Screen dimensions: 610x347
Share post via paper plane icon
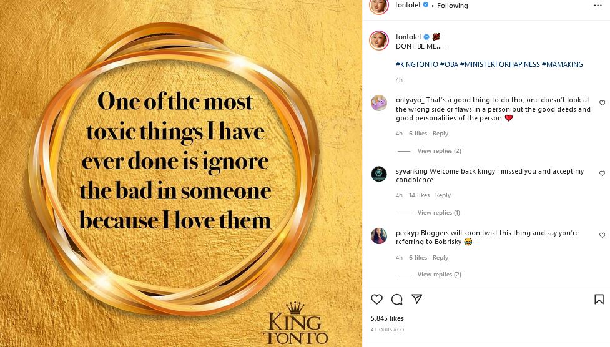click(416, 299)
